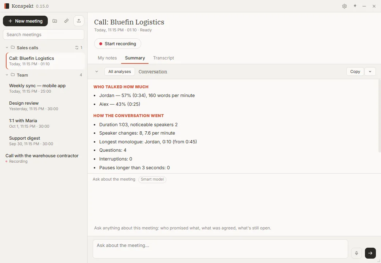Viewport: 381px width, 263px height.
Task: Activate the microphone for voice input
Action: 357,253
